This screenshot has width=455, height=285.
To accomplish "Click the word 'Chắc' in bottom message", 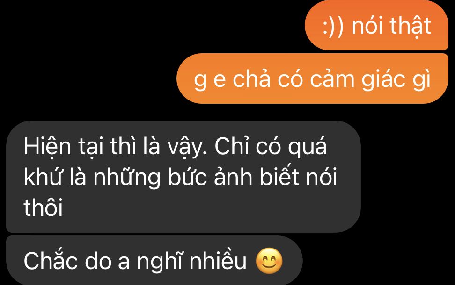I will click(x=51, y=261).
